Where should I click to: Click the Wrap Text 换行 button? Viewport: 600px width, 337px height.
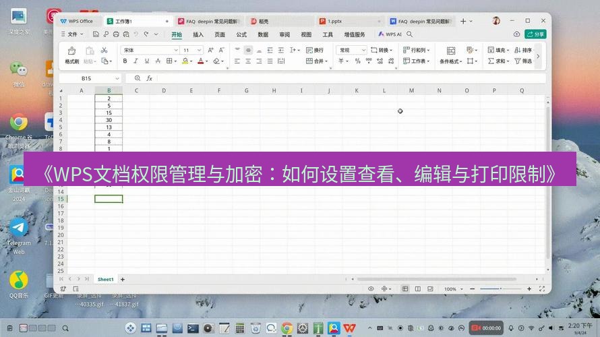coord(315,50)
